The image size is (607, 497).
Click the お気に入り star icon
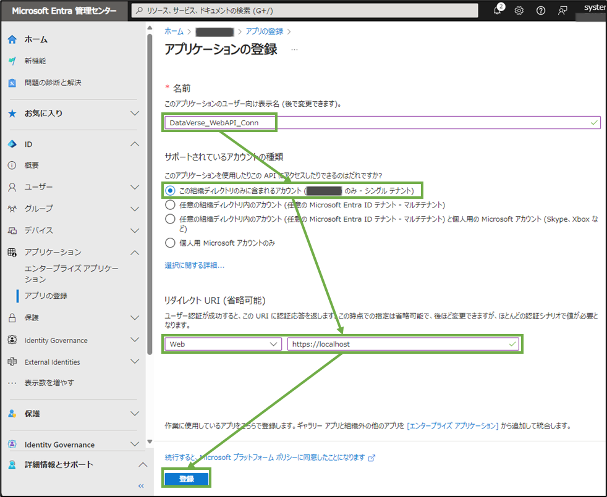pyautogui.click(x=12, y=114)
